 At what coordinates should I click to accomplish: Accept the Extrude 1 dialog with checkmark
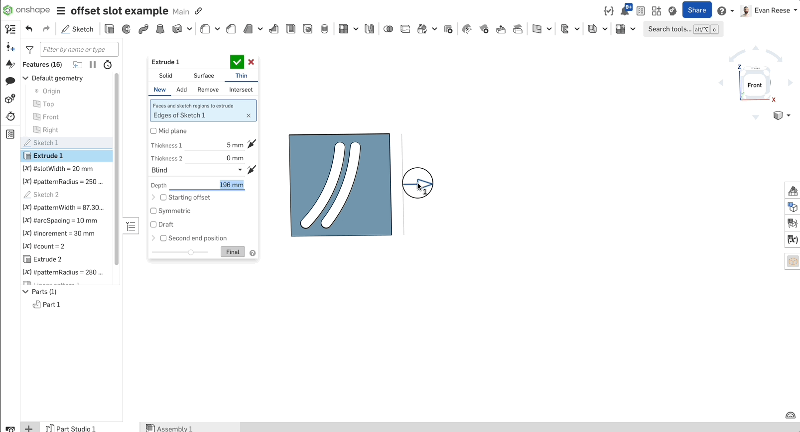tap(237, 62)
